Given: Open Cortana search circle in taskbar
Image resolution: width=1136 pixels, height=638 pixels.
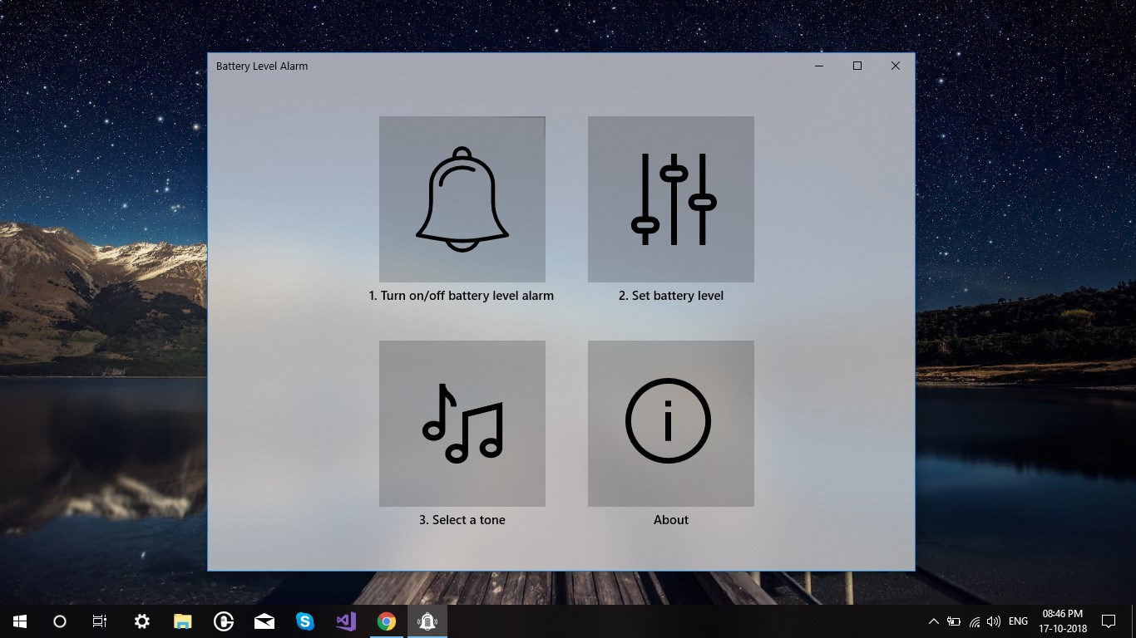Looking at the screenshot, I should coord(60,621).
